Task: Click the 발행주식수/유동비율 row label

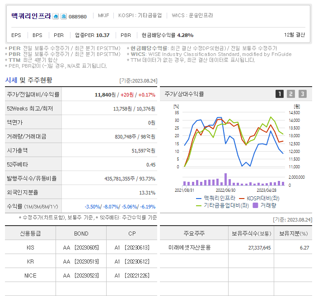Action: (32, 179)
